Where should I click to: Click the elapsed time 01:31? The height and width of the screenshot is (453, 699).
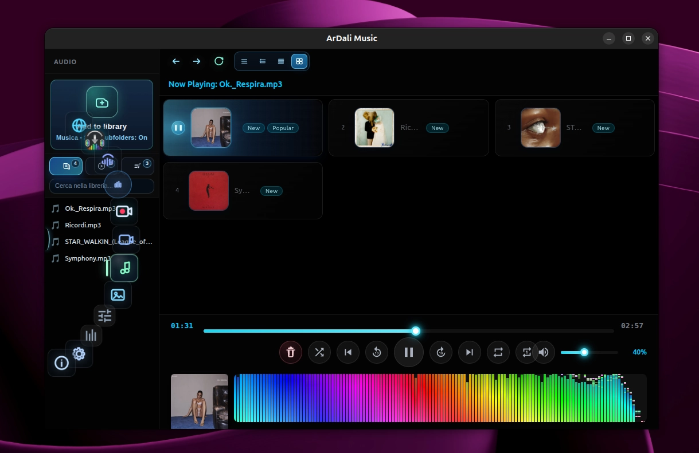coord(182,326)
